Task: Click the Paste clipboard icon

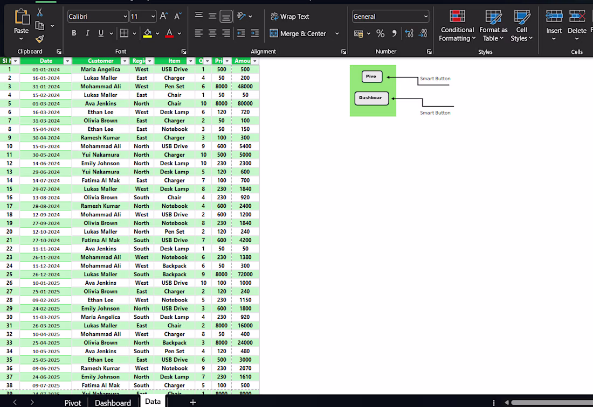Action: point(21,17)
